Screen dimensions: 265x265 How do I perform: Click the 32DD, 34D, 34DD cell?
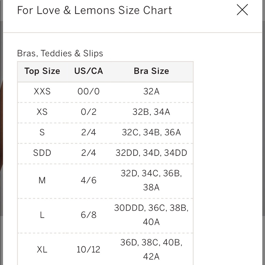151,153
